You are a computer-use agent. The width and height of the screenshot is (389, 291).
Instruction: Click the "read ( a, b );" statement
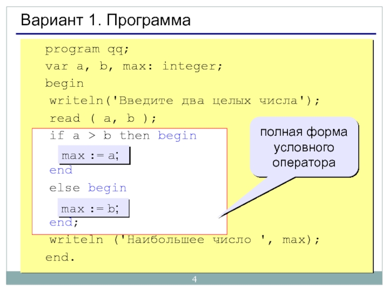[x=103, y=118]
